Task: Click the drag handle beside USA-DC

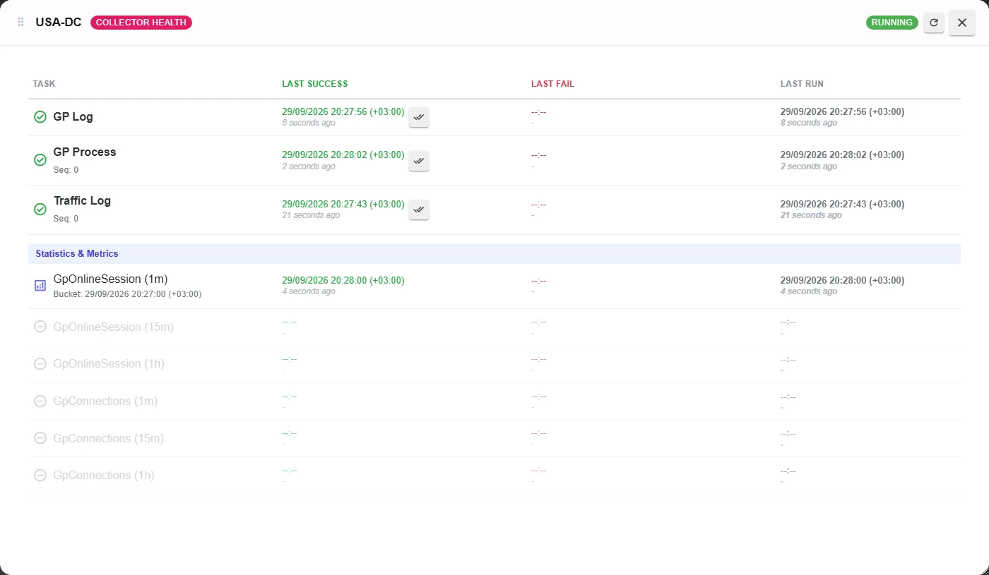Action: [20, 23]
